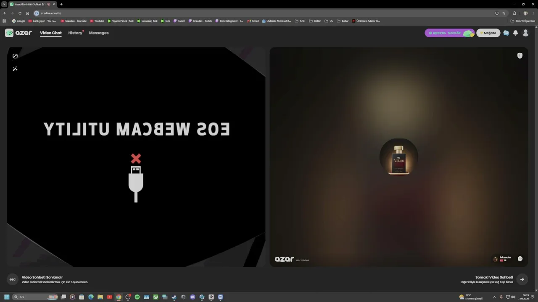Open the Yayıncı Paneli | Kick bookmark
Viewport: 538px width, 302px height.
(x=121, y=21)
